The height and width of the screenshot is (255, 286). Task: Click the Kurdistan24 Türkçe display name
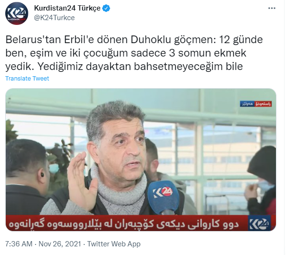pyautogui.click(x=67, y=8)
